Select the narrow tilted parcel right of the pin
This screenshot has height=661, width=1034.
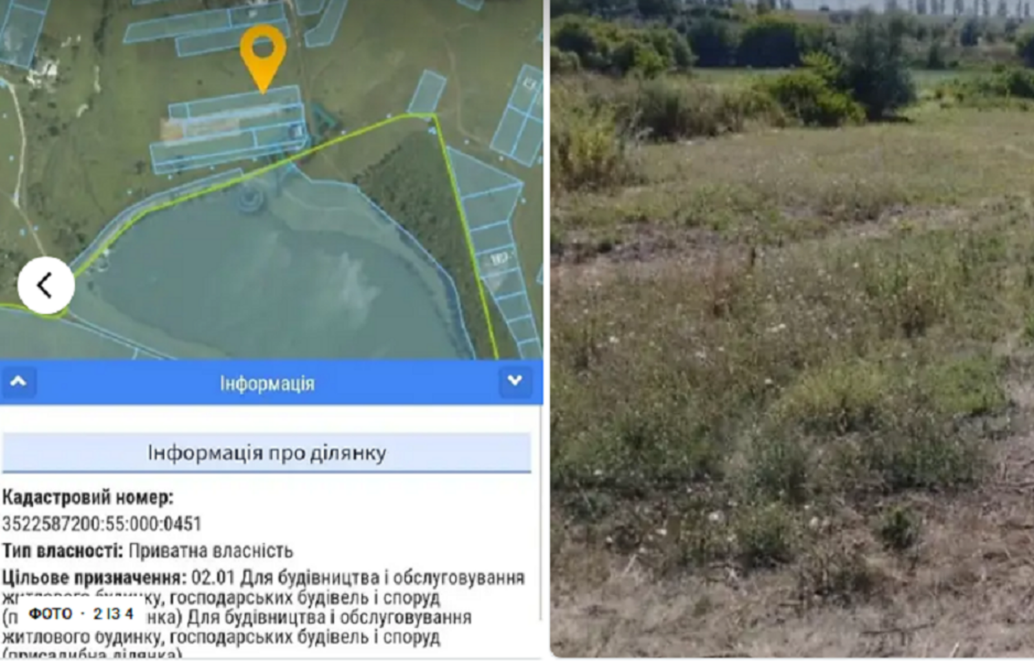tap(427, 92)
